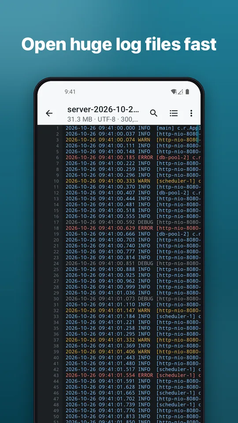Tap line number 6 in the gutter
Screen dimensions: 238x423
coord(57,158)
